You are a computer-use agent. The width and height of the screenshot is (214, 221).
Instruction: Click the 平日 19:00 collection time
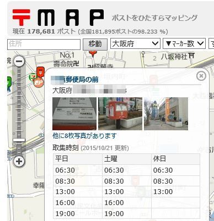[65, 213]
